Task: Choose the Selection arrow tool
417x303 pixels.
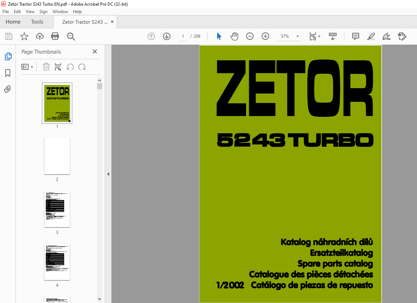Action: 219,36
